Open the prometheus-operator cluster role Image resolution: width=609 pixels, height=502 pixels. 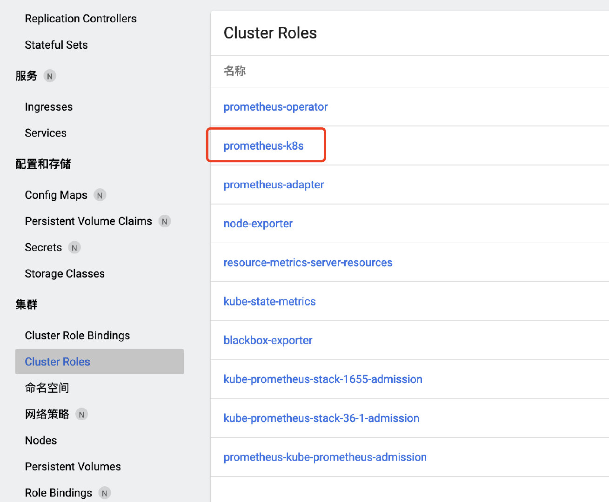275,106
